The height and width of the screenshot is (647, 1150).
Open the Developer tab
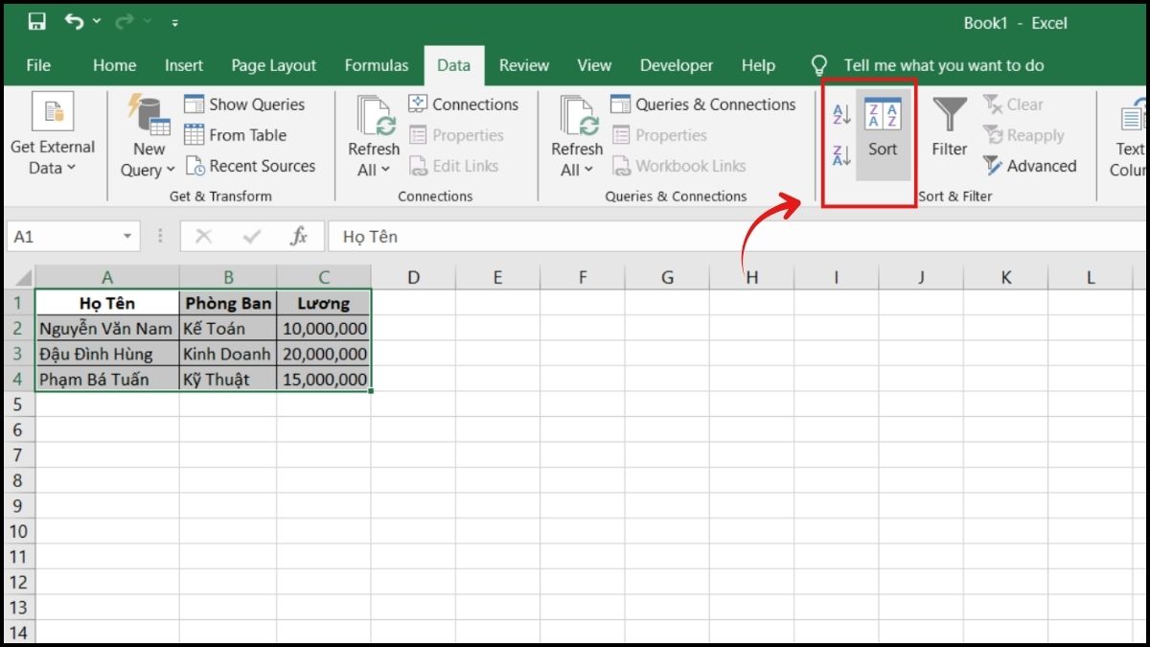(x=676, y=65)
